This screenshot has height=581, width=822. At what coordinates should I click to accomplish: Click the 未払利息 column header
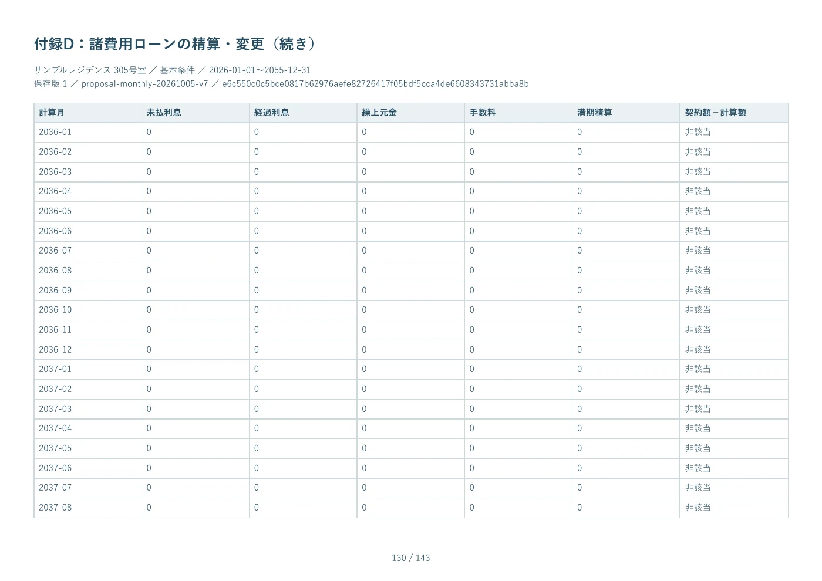point(195,113)
